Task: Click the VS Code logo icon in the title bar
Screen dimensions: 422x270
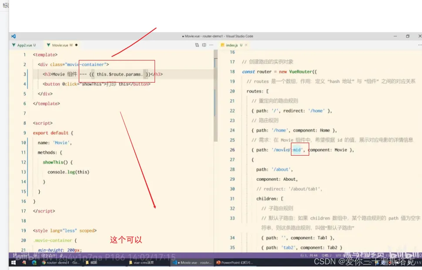Action: pos(14,36)
